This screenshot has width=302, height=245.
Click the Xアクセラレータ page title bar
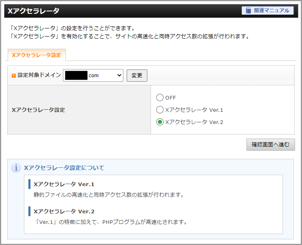point(122,11)
